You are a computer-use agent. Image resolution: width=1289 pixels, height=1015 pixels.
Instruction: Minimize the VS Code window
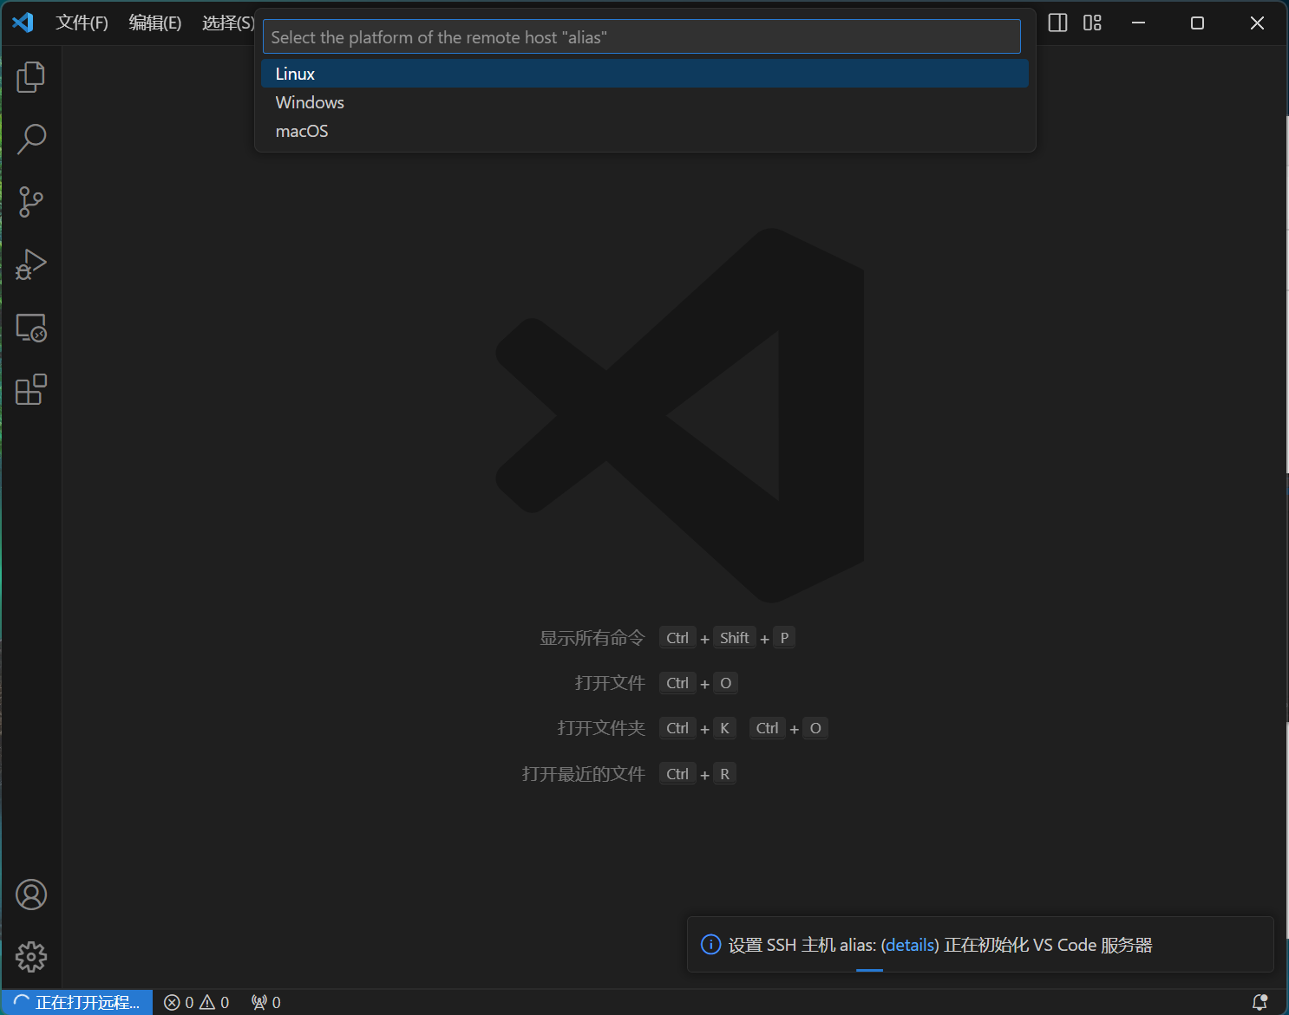coord(1139,23)
